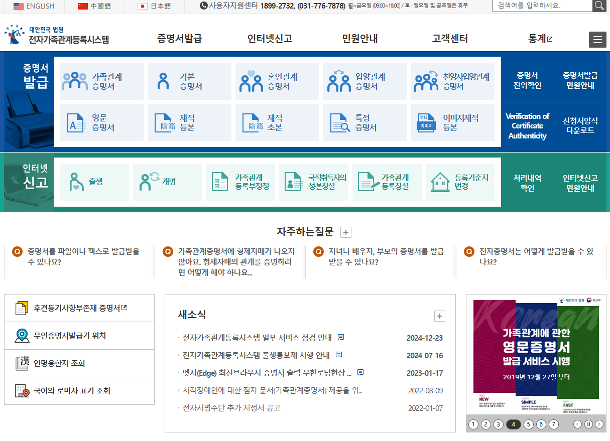Select banner slide 6

(541, 424)
